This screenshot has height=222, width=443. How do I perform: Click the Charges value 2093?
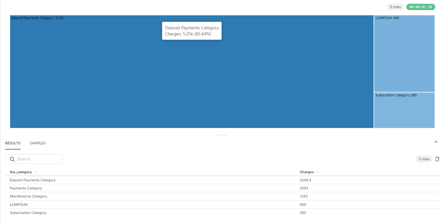304,188
